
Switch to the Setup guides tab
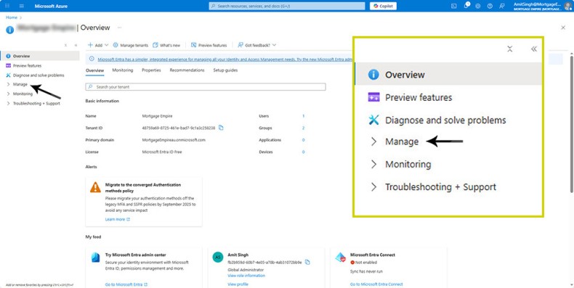[225, 70]
